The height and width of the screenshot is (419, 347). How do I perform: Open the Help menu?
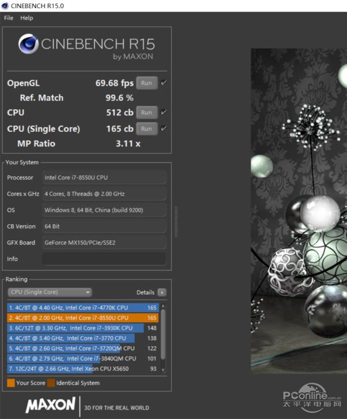click(27, 18)
